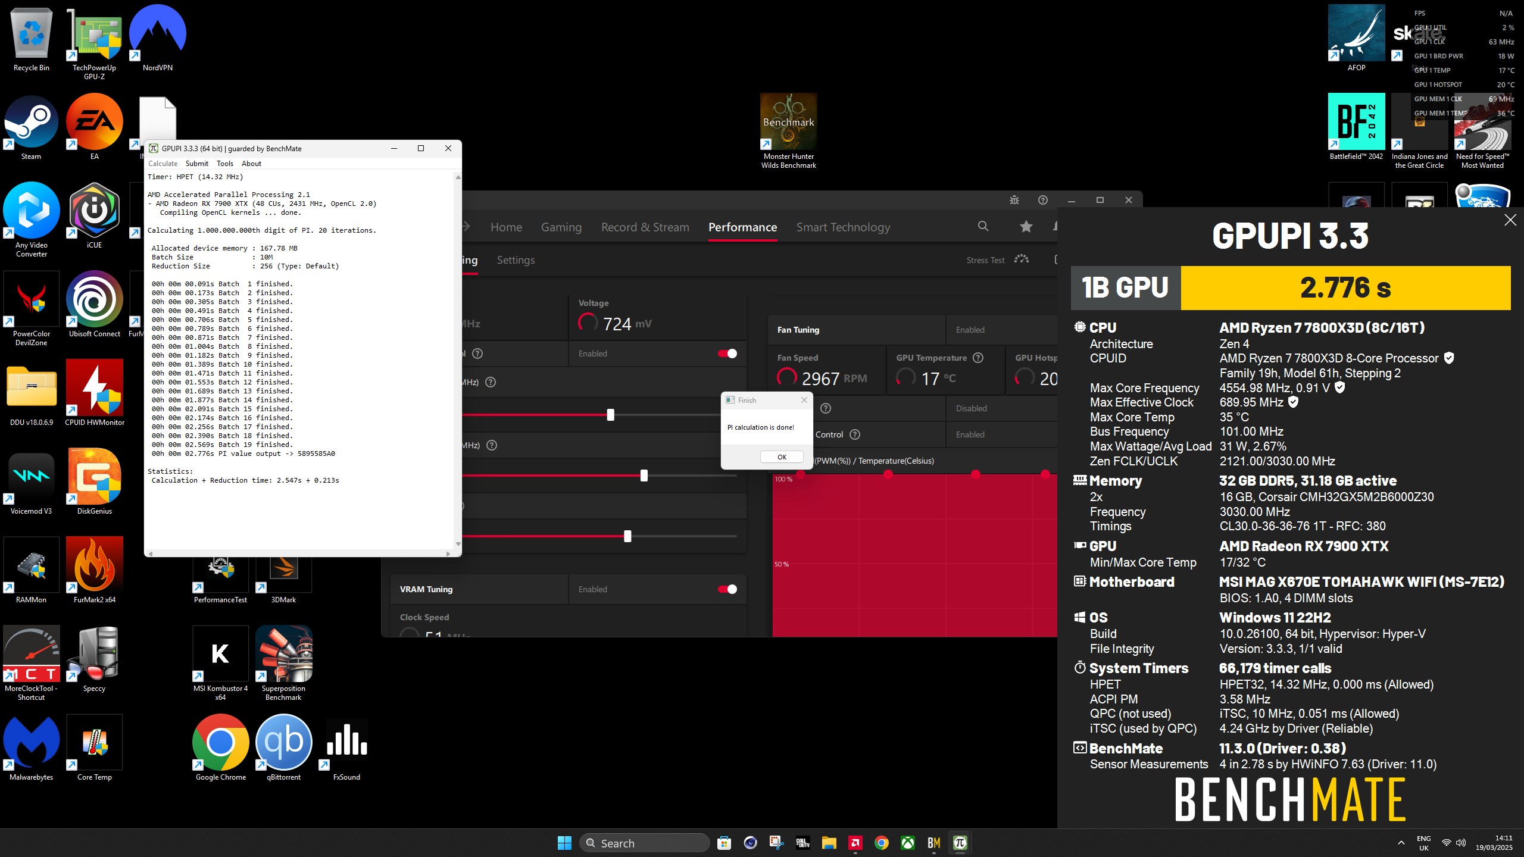Image resolution: width=1524 pixels, height=857 pixels.
Task: Click the GPUPI window down scroll arrow
Action: pyautogui.click(x=458, y=543)
